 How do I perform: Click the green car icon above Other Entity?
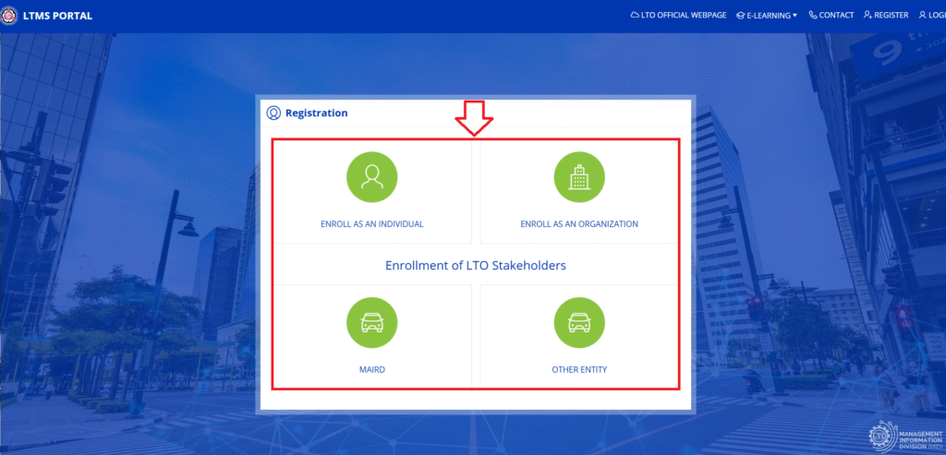tap(579, 323)
